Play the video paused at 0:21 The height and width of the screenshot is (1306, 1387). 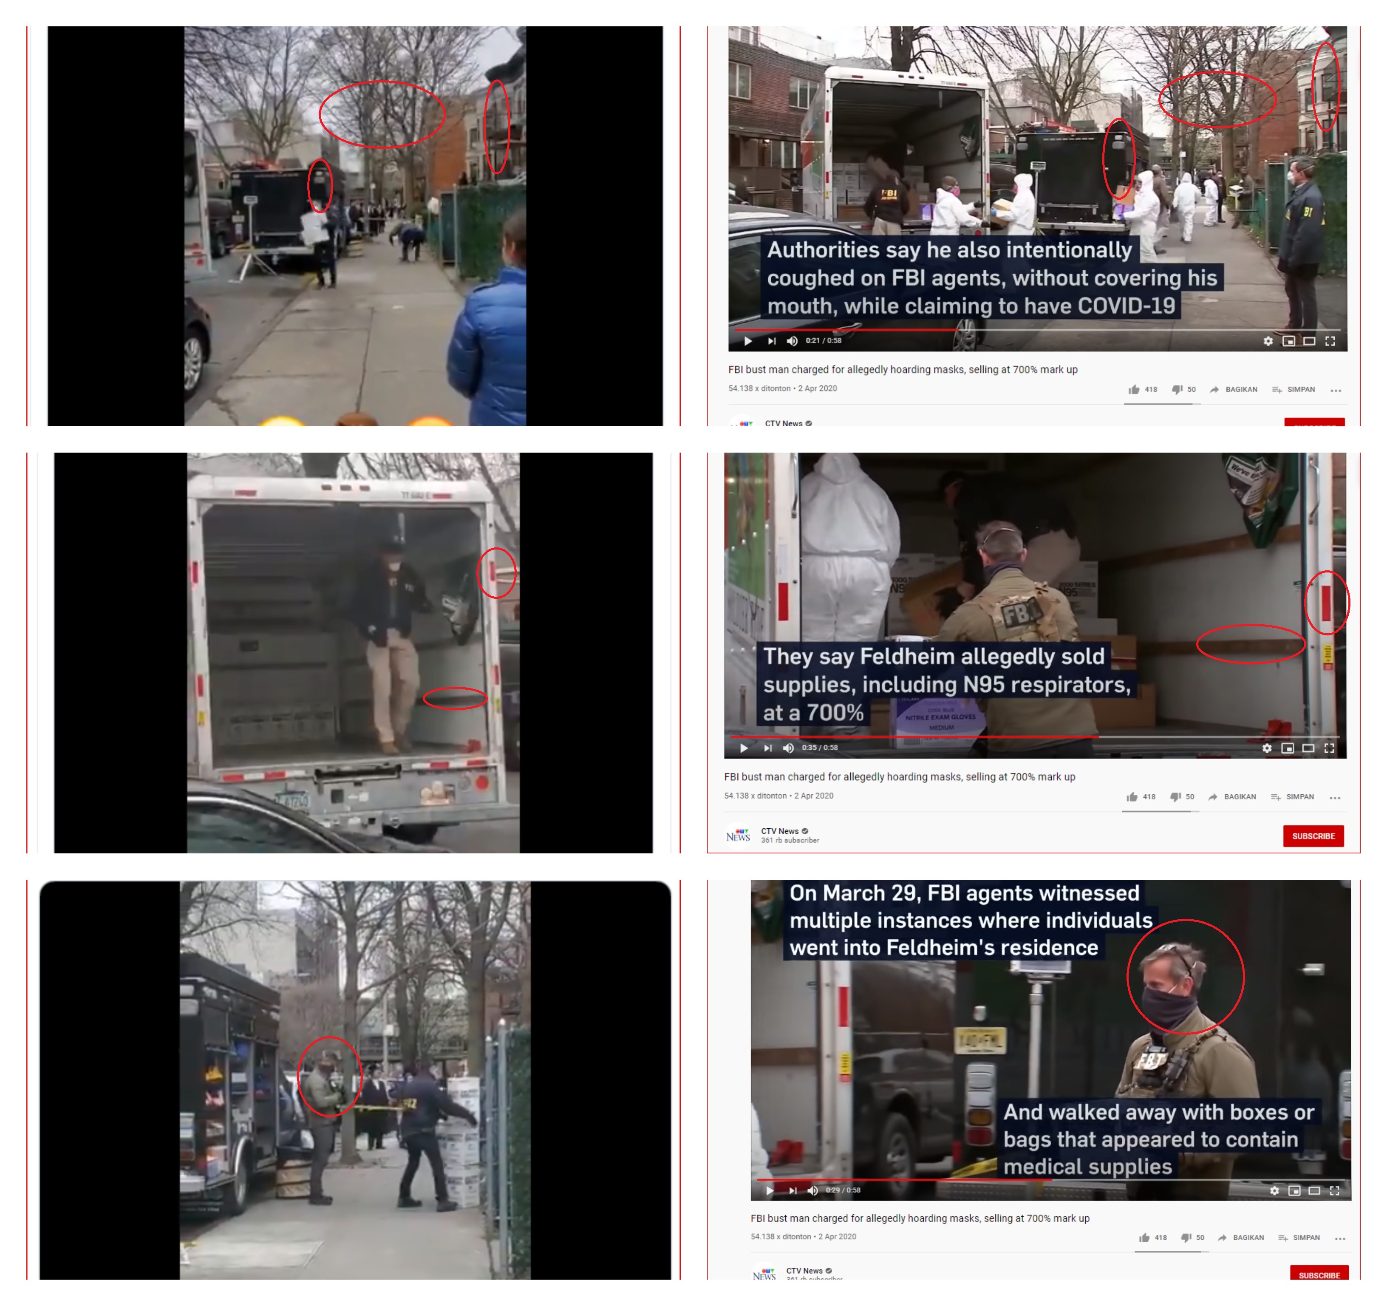748,341
